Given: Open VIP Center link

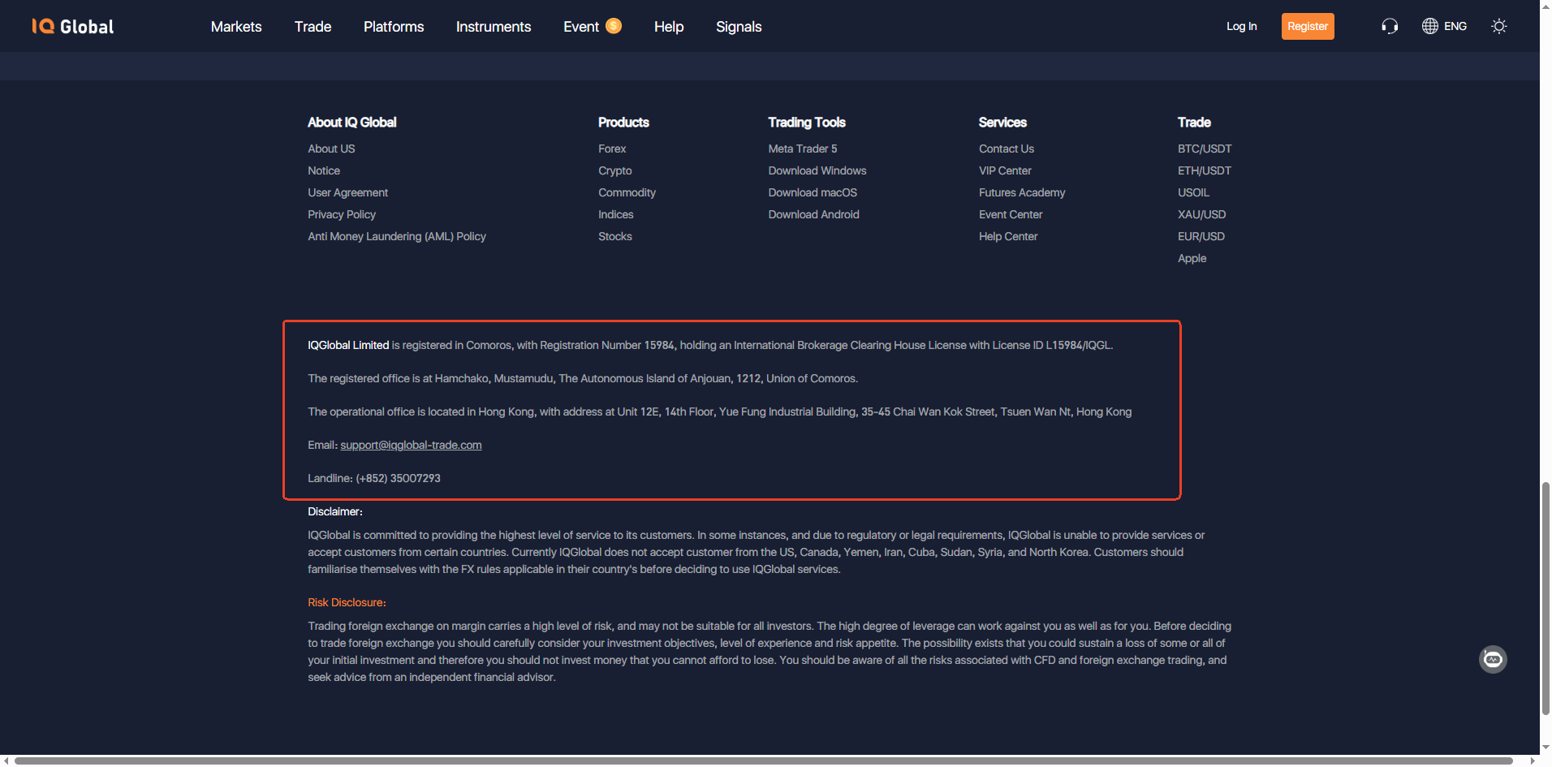Looking at the screenshot, I should (x=1005, y=170).
